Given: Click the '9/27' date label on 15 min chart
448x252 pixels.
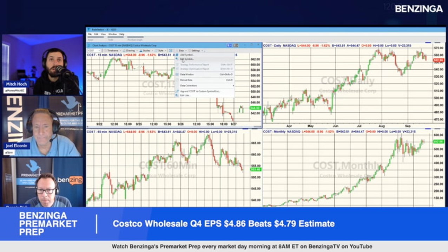Looking at the screenshot, I should pyautogui.click(x=233, y=124).
